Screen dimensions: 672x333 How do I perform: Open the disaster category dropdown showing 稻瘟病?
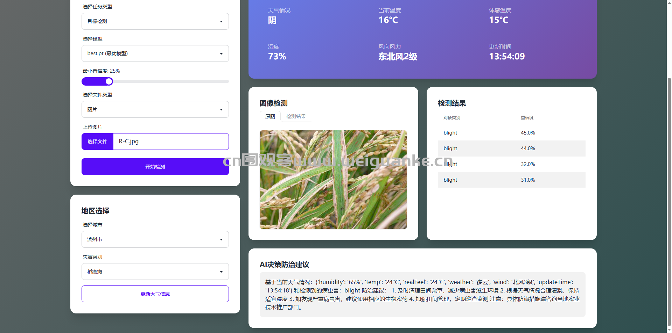coord(155,272)
